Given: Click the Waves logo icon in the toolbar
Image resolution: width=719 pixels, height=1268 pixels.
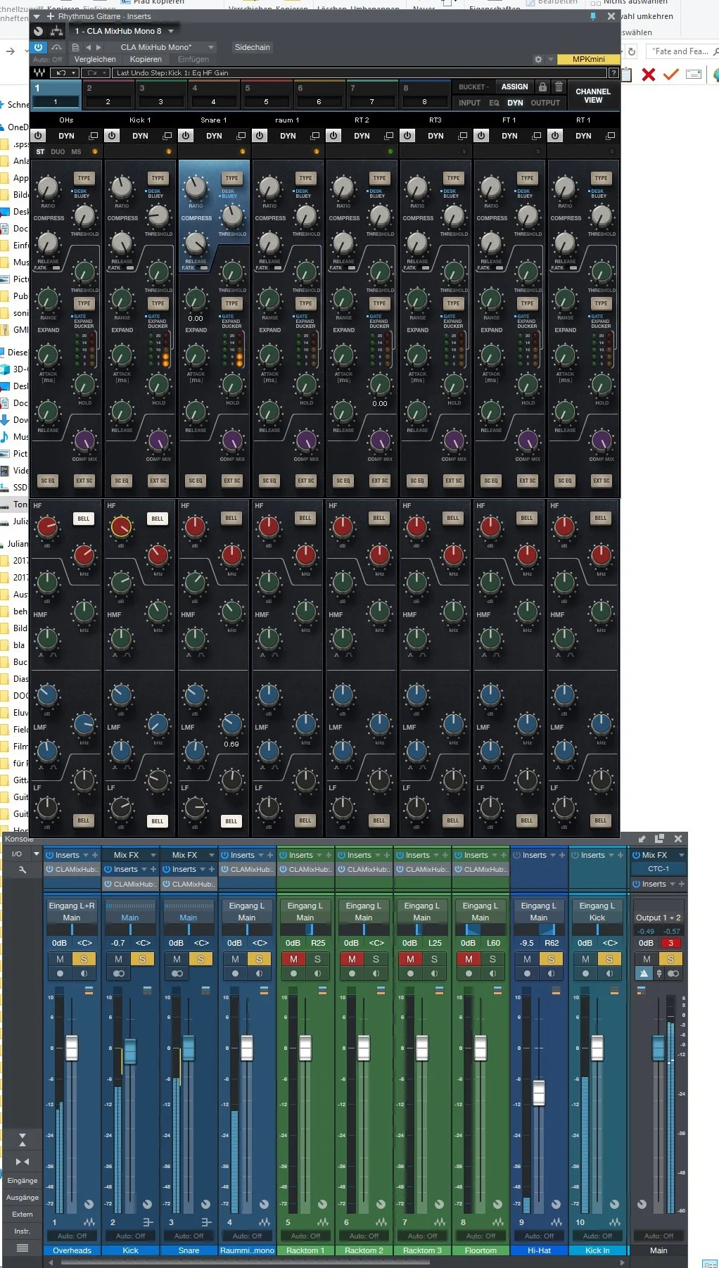Looking at the screenshot, I should pos(39,72).
